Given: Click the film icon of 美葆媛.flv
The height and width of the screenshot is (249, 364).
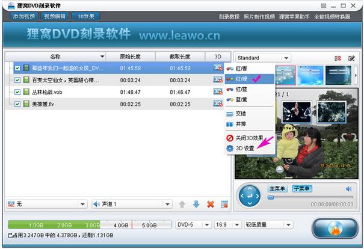Looking at the screenshot, I should (26, 103).
